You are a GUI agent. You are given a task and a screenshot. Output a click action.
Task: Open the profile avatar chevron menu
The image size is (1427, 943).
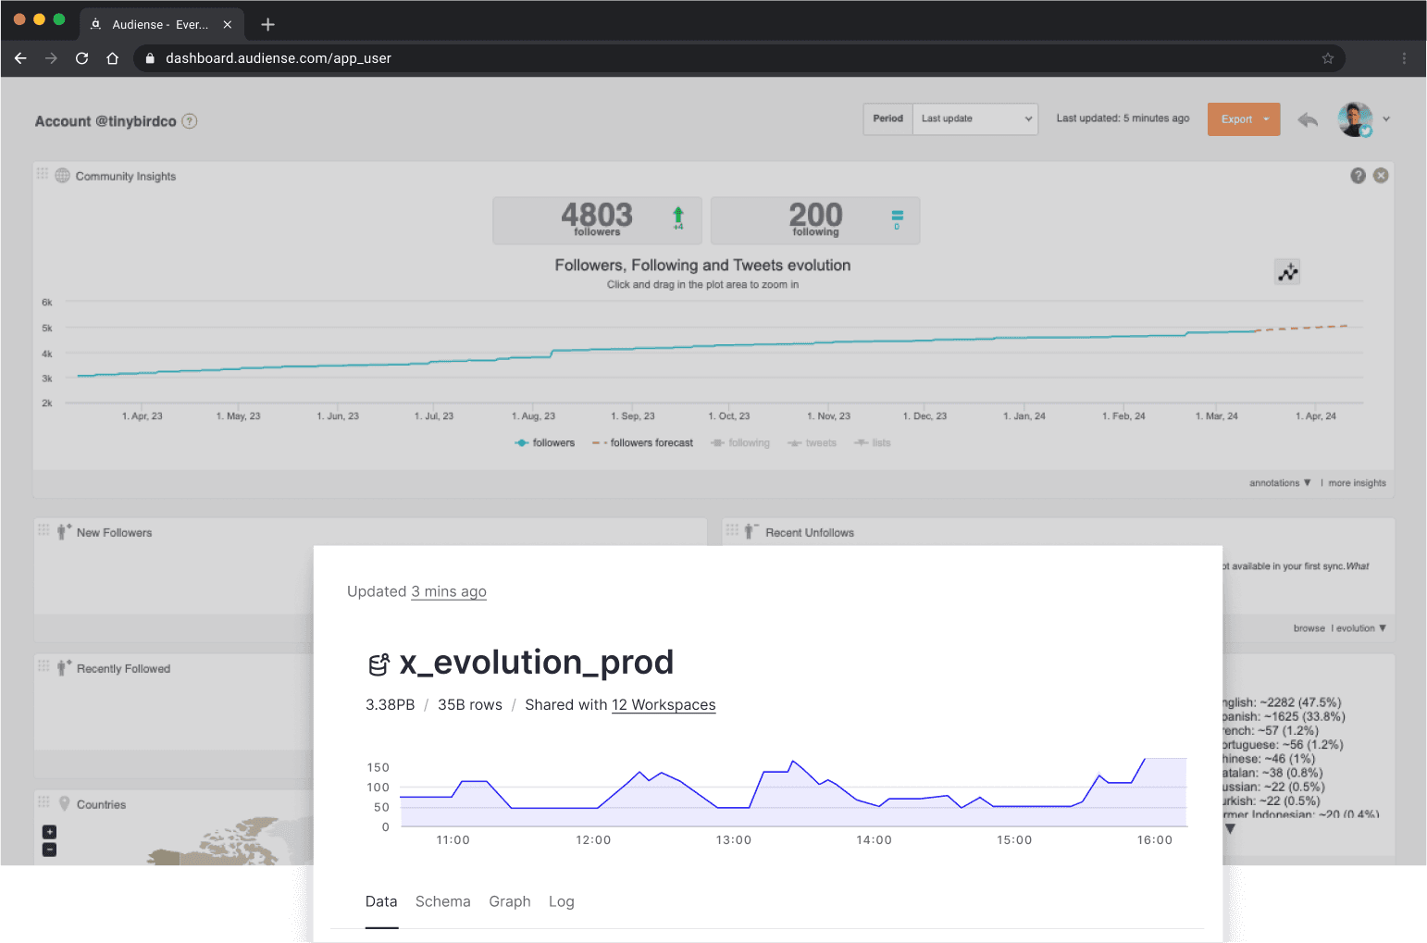click(x=1386, y=119)
